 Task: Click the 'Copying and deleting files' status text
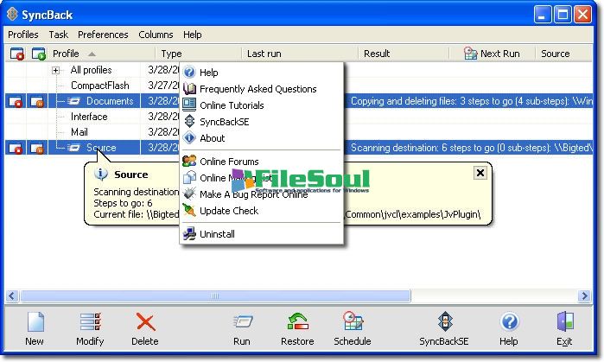472,101
